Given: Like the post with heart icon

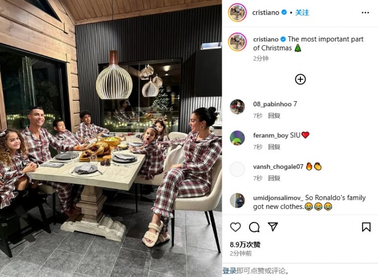Looking at the screenshot, I should pyautogui.click(x=235, y=227).
